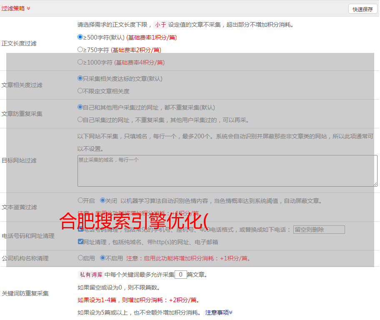
Task: Choose 自己采集过的网址 不重复采集 option
Action: (80, 120)
